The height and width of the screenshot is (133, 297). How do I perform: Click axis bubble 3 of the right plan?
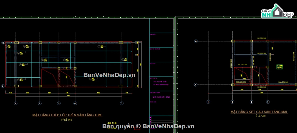tap(251, 102)
